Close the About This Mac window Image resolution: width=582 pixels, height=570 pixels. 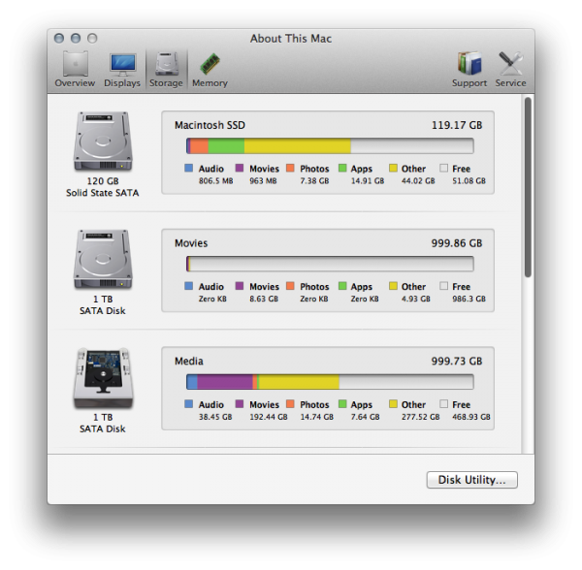[x=59, y=38]
